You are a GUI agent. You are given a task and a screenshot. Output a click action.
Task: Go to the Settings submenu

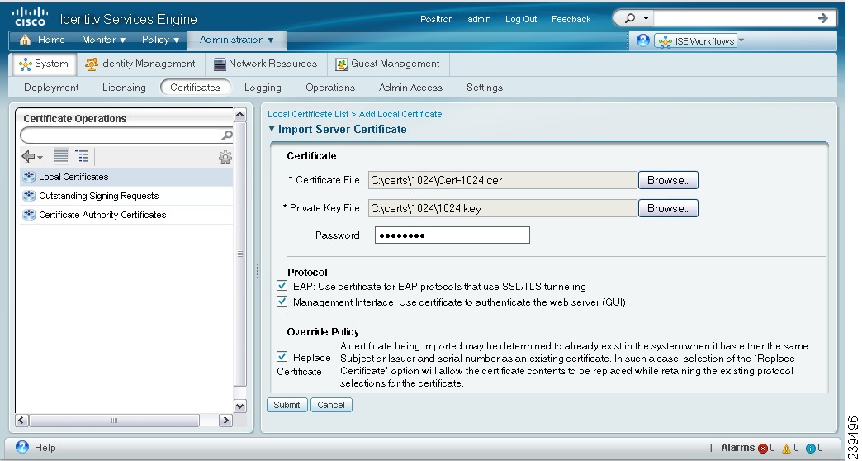coord(485,88)
